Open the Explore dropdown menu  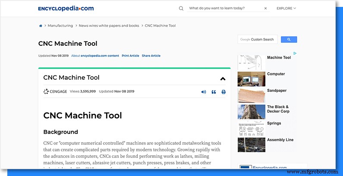coord(286,8)
